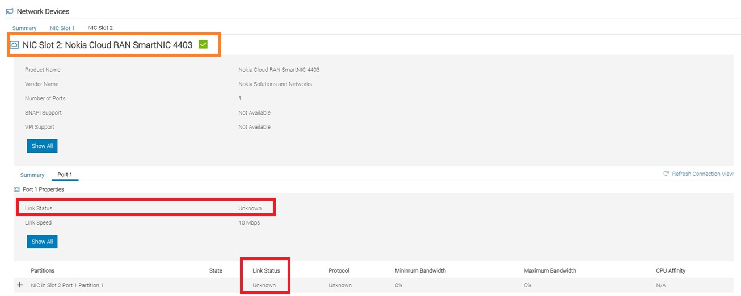
Task: Click the Vendor Name label
Action: click(42, 84)
